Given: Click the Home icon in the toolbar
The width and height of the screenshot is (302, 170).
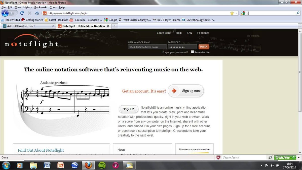Looking at the screenshot, I should [37, 13].
